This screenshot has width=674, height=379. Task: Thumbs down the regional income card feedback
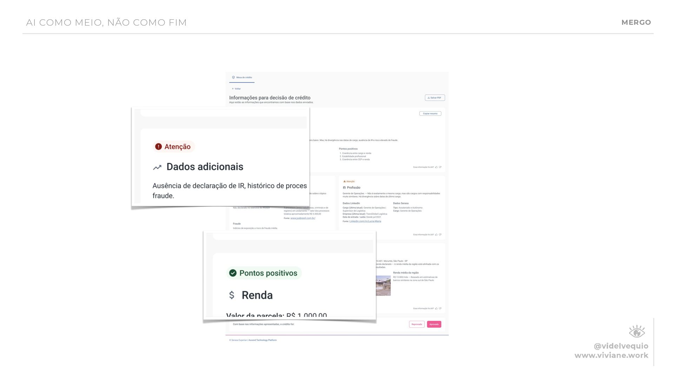[x=440, y=309]
